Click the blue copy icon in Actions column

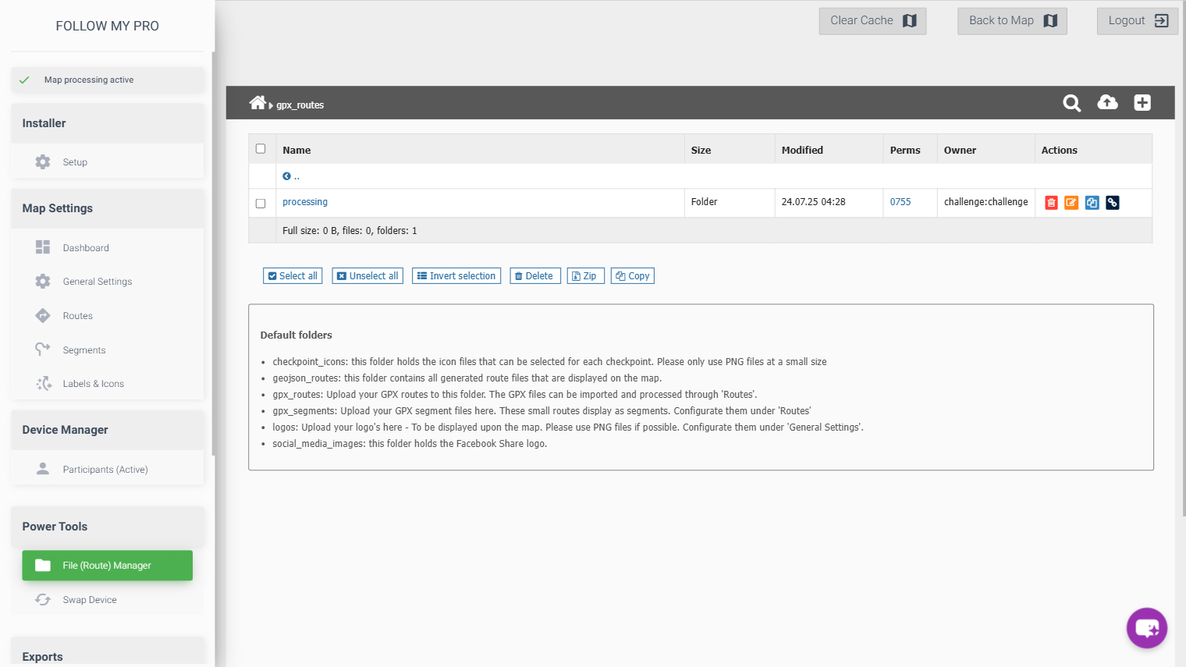[x=1092, y=203]
